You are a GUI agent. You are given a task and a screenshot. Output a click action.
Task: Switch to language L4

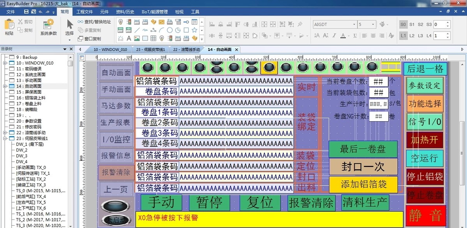click(429, 36)
